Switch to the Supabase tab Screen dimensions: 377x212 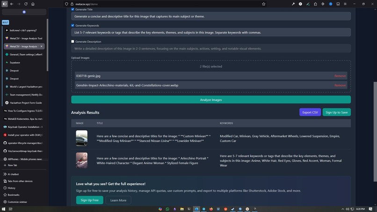[x=24, y=63]
